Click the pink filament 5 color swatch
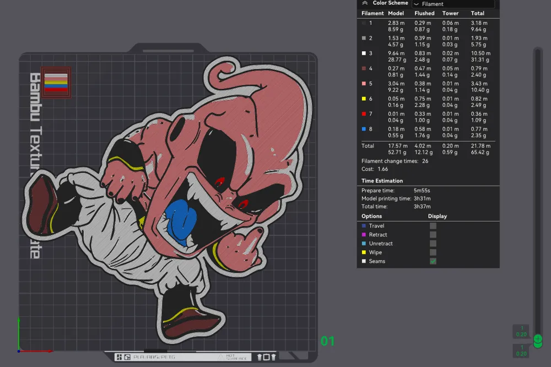Screen dimensions: 551x367 click(x=364, y=83)
